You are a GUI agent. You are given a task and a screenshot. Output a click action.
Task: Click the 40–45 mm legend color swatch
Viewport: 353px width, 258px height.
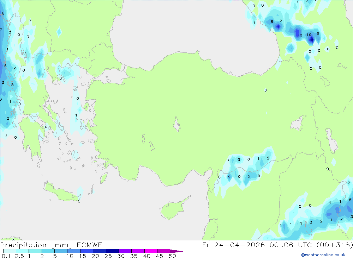151,251
